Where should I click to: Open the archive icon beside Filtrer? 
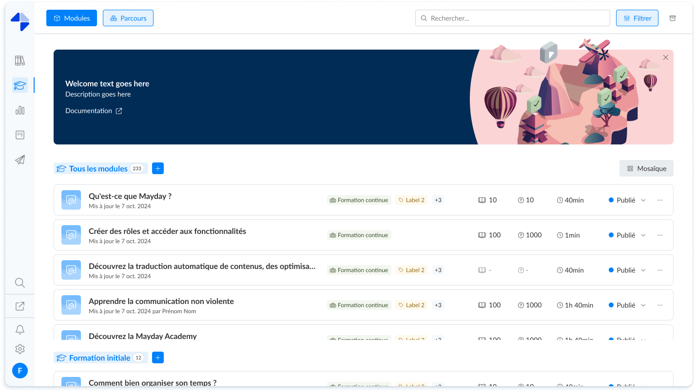(x=672, y=18)
